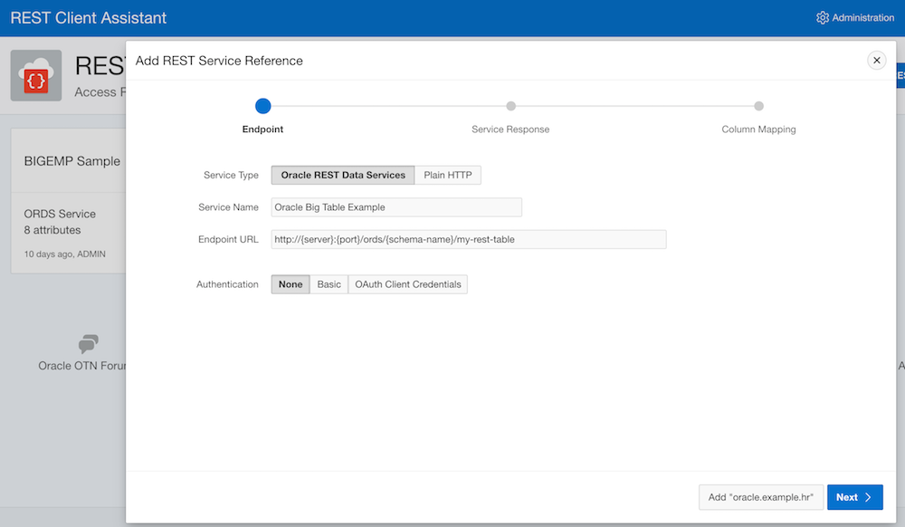Click the Service Response step dot
The width and height of the screenshot is (905, 527).
pos(512,106)
